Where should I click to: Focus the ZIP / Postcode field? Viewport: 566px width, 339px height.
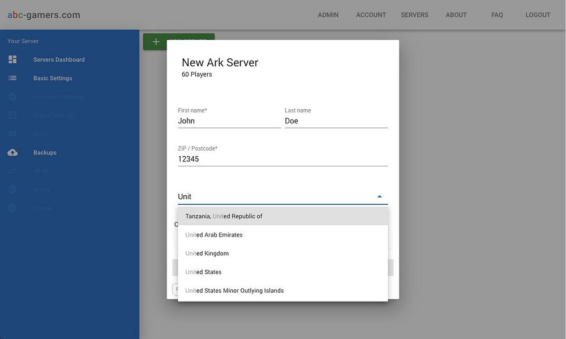tap(282, 159)
